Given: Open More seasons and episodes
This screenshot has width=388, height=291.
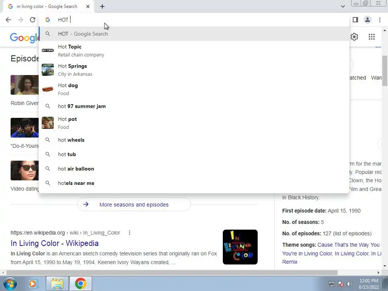Looking at the screenshot, I should (134, 205).
